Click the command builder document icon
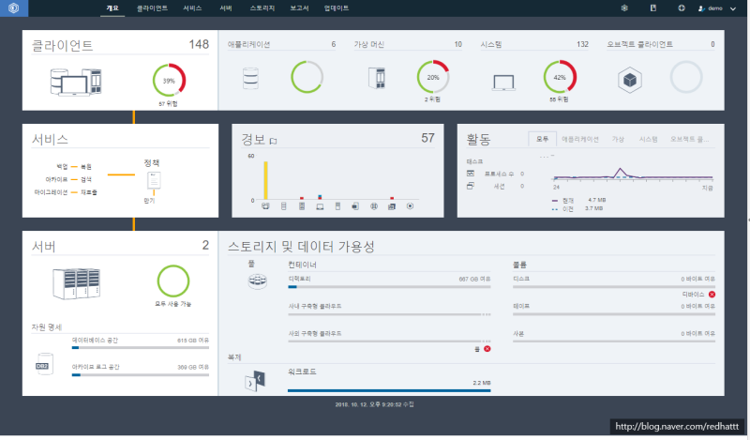The height and width of the screenshot is (440, 750). tap(652, 8)
